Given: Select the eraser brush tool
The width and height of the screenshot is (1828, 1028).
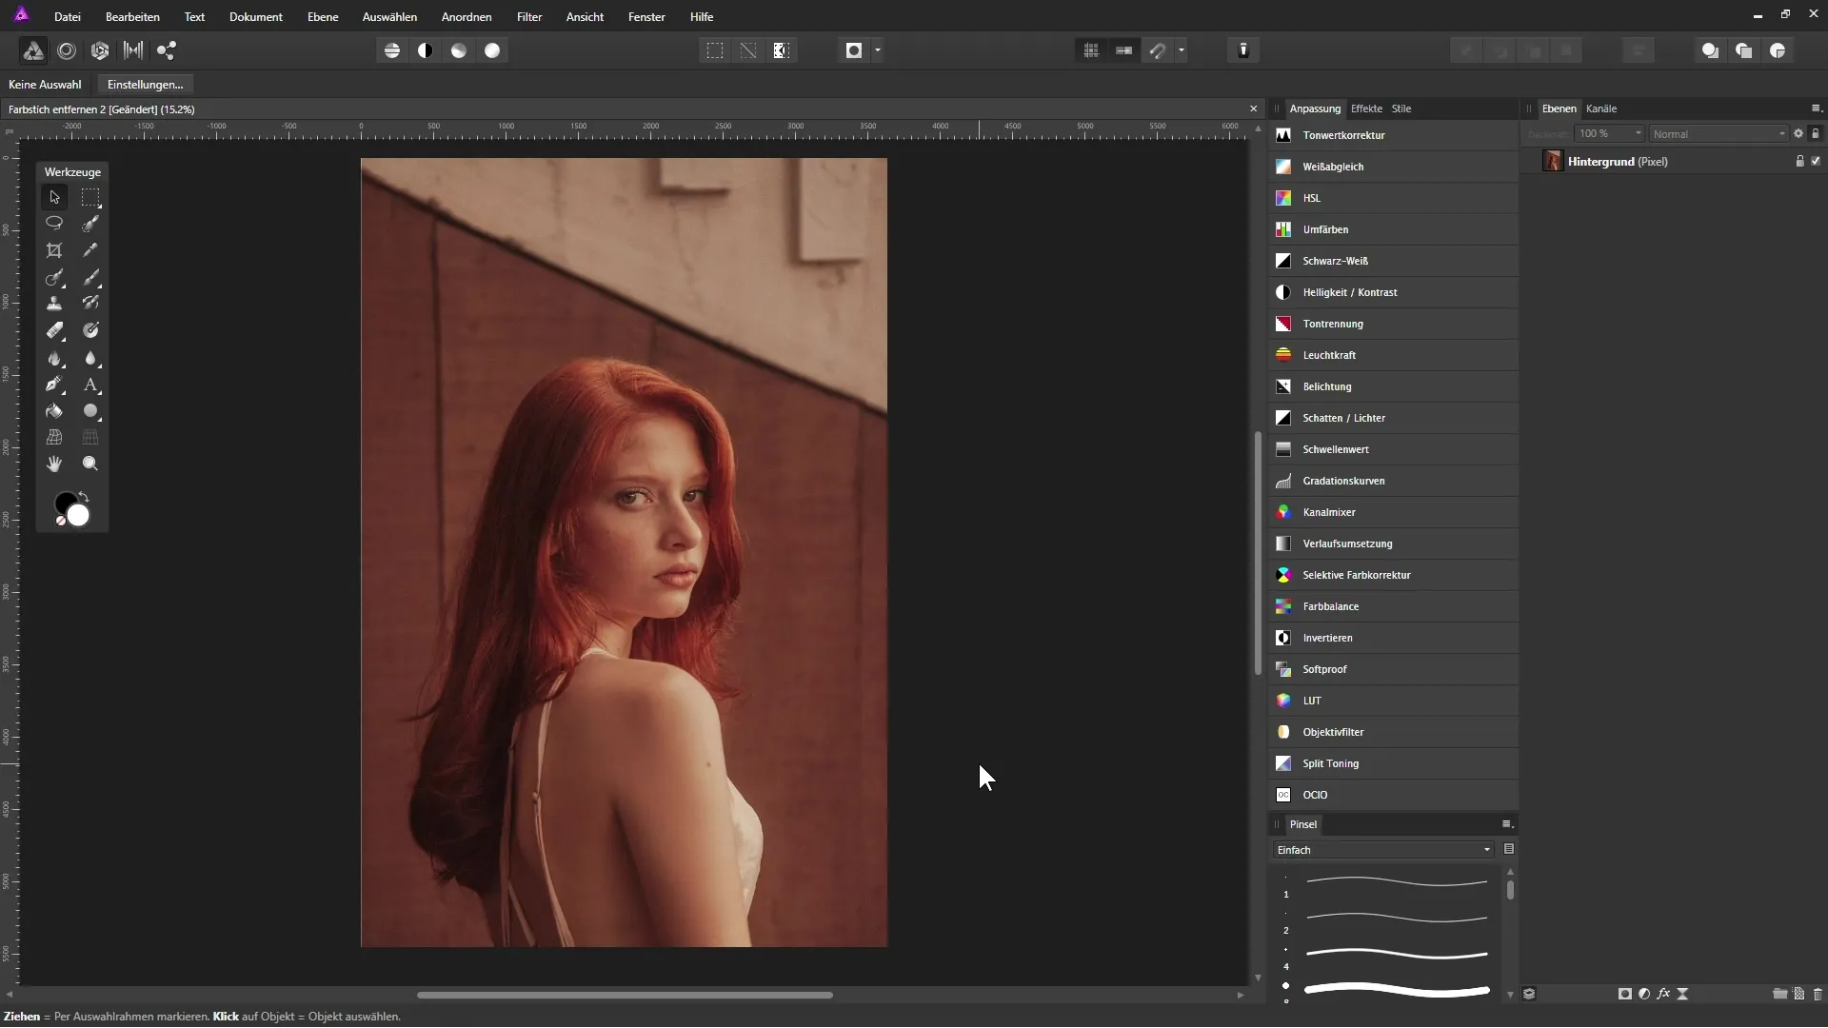Looking at the screenshot, I should pyautogui.click(x=54, y=330).
